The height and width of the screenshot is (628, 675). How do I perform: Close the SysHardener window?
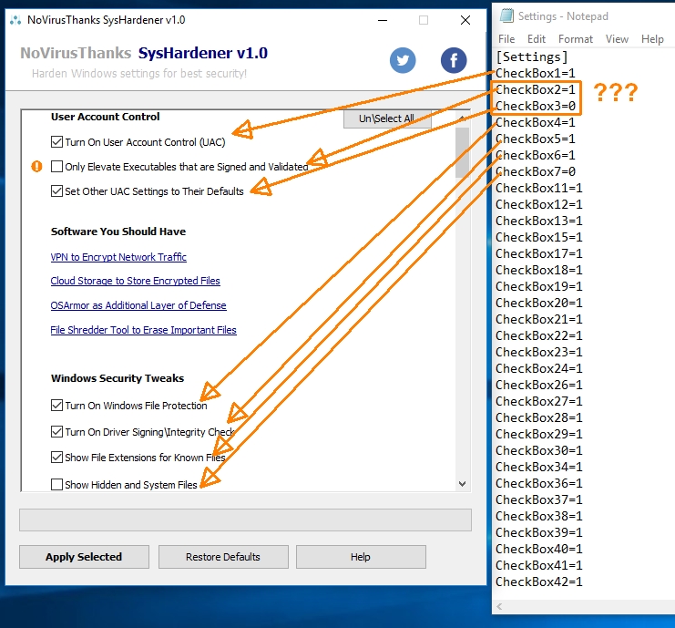point(465,20)
